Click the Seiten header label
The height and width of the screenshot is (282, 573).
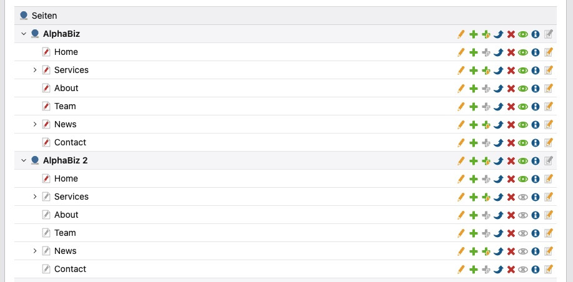[x=44, y=16]
